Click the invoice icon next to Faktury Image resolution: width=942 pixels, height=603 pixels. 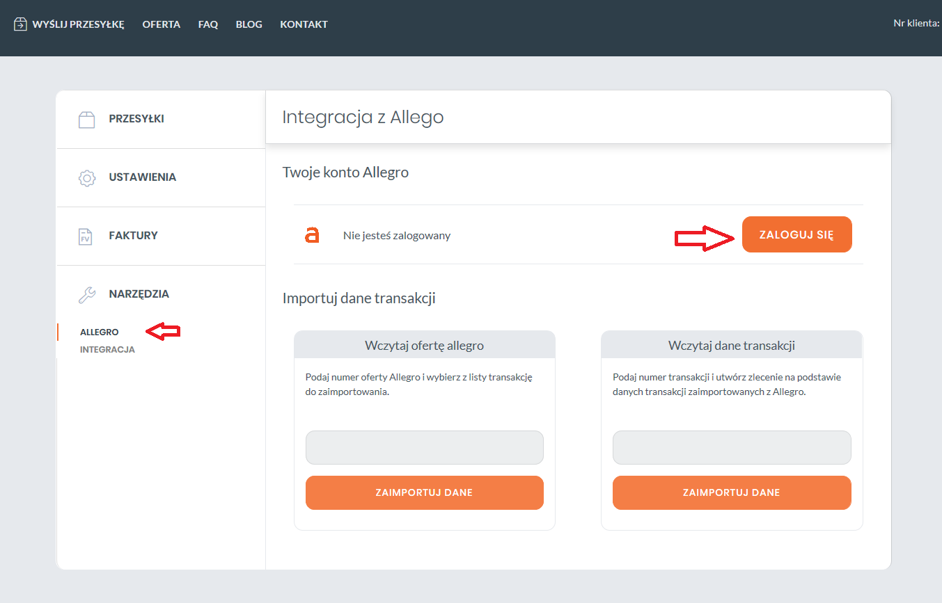click(85, 236)
